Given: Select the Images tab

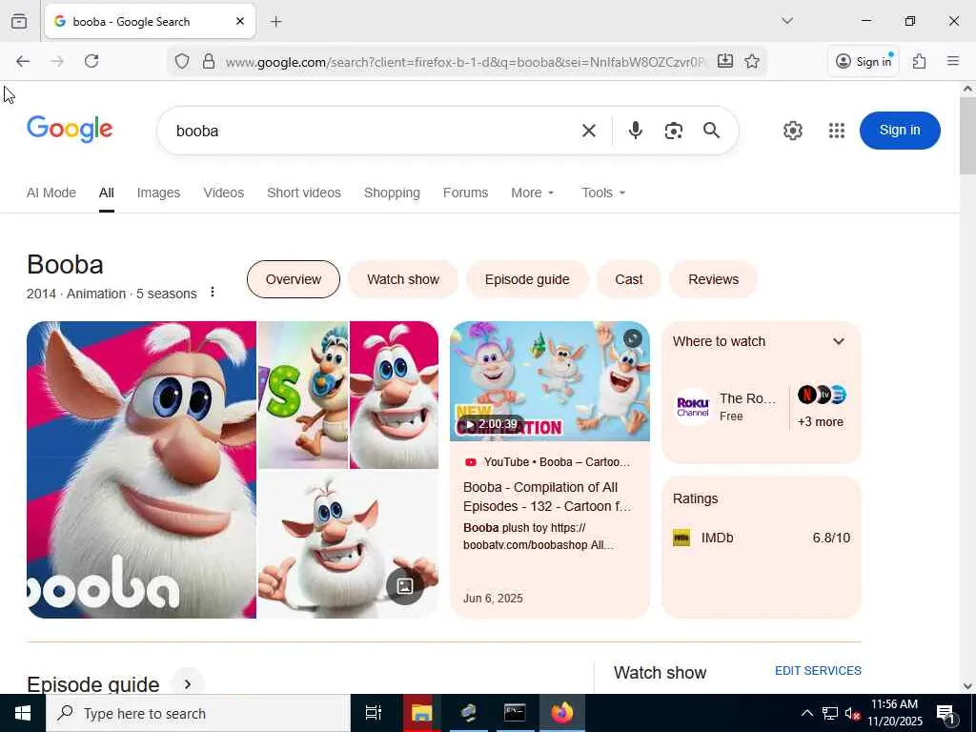Looking at the screenshot, I should coord(159,193).
